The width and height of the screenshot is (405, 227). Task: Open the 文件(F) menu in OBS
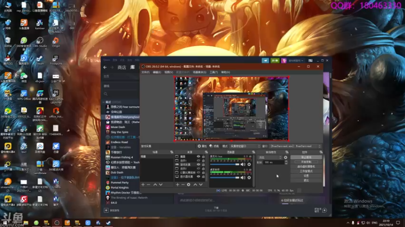coord(145,72)
